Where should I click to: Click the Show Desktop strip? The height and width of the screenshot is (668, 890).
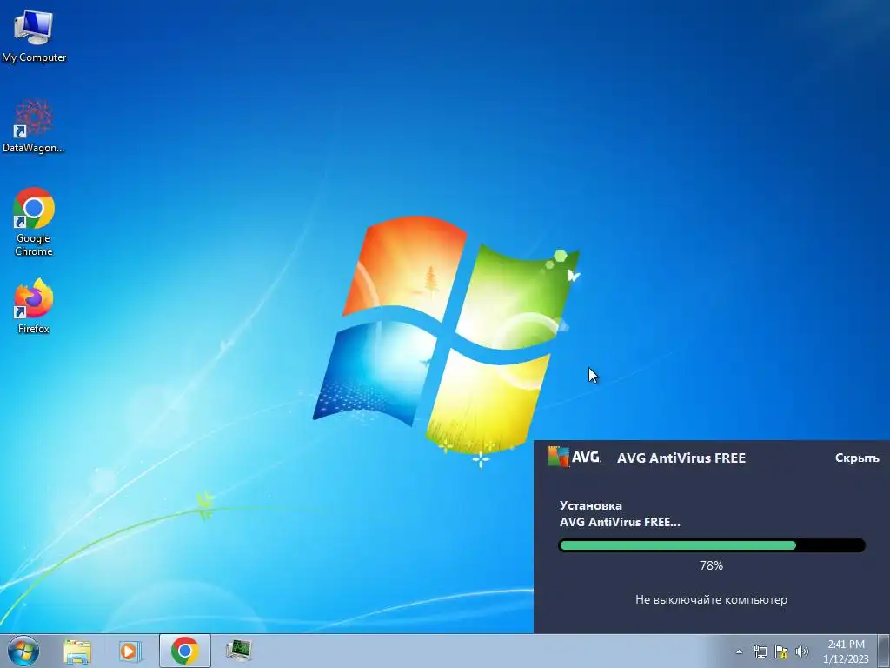[884, 651]
